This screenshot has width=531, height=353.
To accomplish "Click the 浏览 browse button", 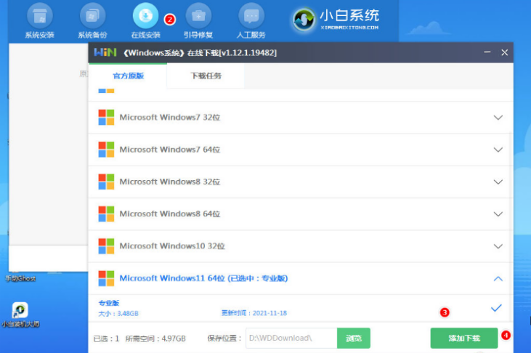I will 354,338.
